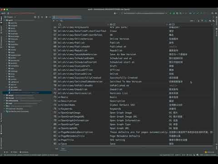Select 'Open Graph Image URL' cell in C2

[124, 117]
